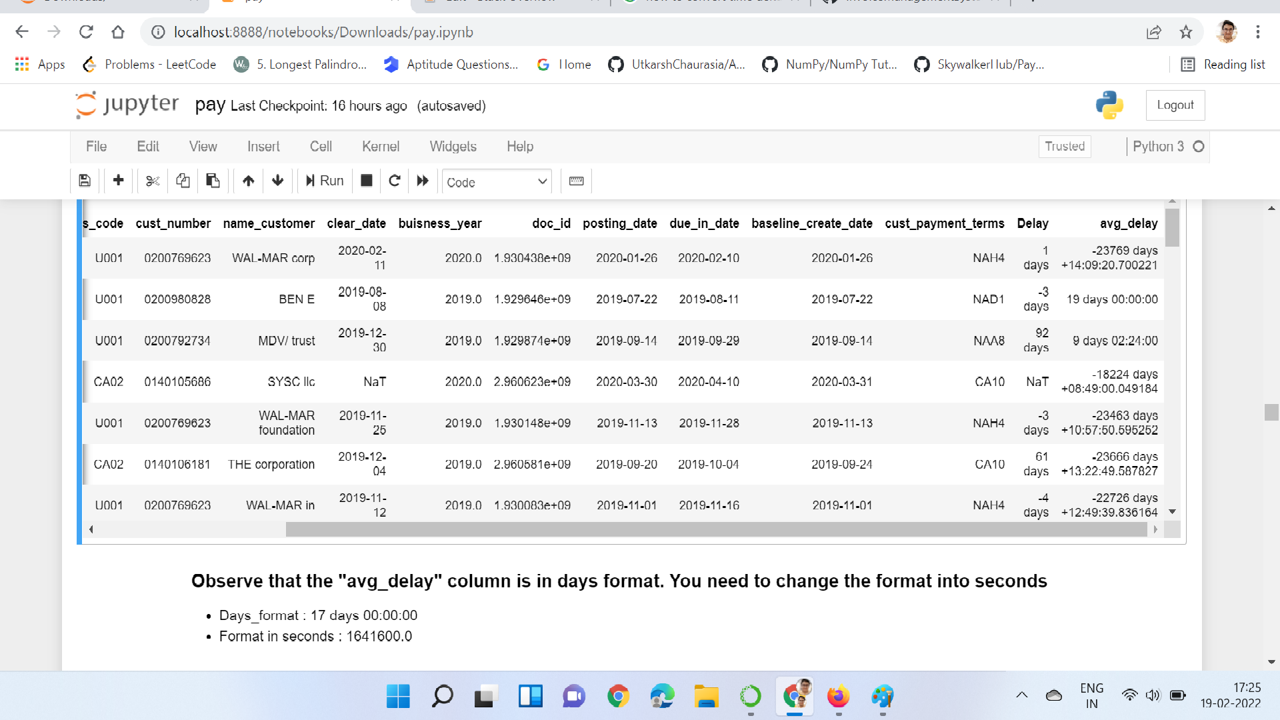Open the Apps bookmarks shortcut
The height and width of the screenshot is (720, 1280).
click(40, 65)
